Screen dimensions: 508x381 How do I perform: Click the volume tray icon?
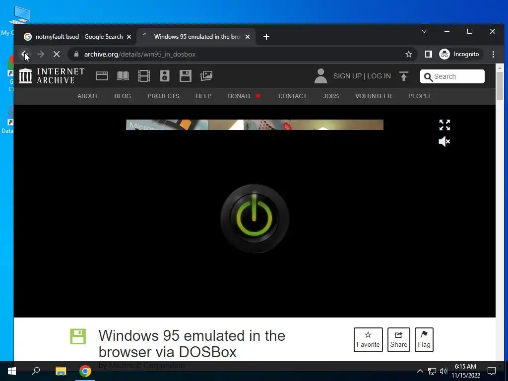(x=443, y=371)
